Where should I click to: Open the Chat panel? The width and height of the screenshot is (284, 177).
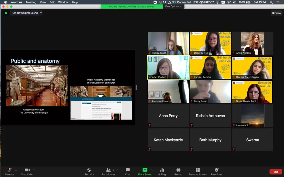[128, 170]
